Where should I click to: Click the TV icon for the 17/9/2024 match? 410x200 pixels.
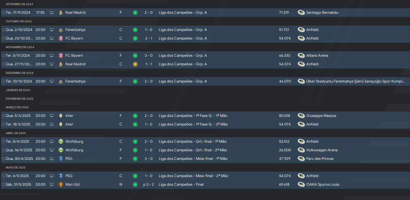[52, 13]
